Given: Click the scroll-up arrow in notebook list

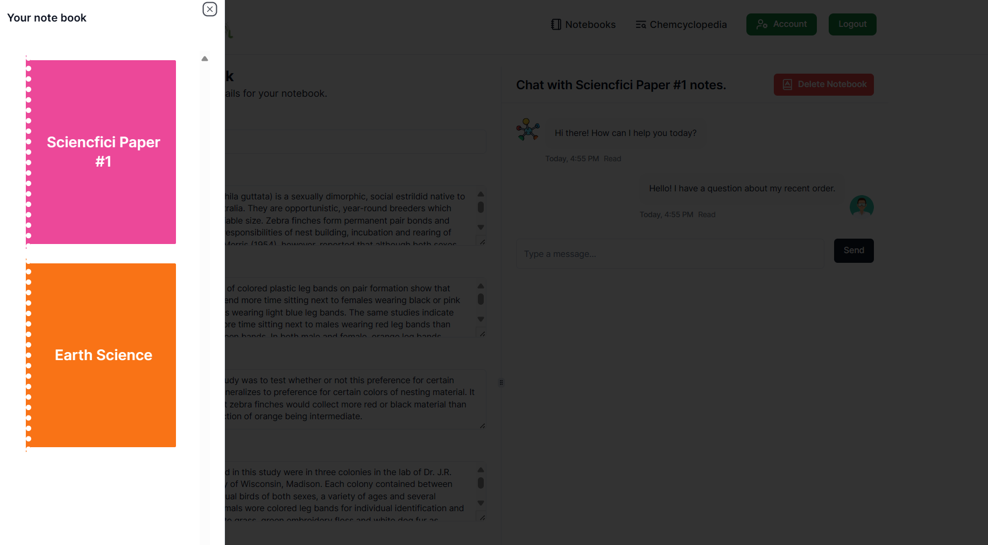Looking at the screenshot, I should (204, 59).
